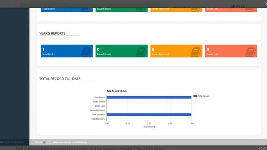Click the chart title Total Record till date
267x150 pixels.
click(117, 91)
